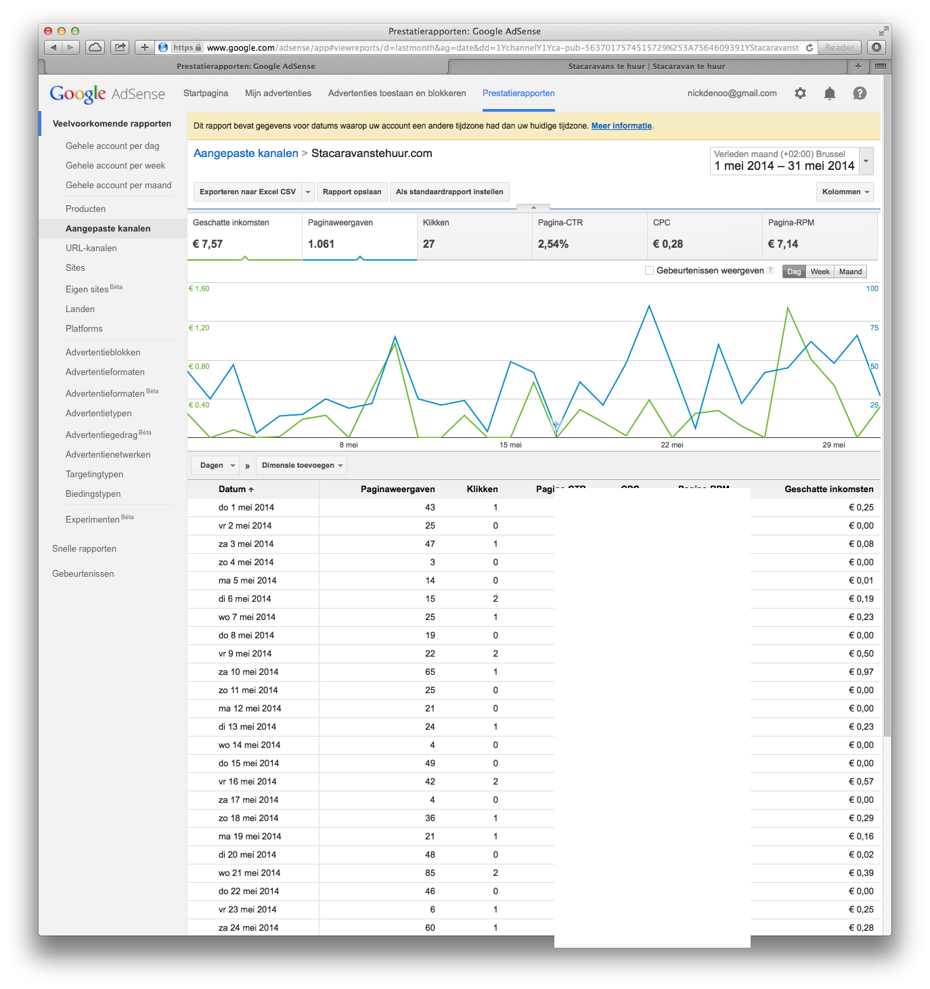Sort by Geschatte inkomsten column header

(x=828, y=489)
